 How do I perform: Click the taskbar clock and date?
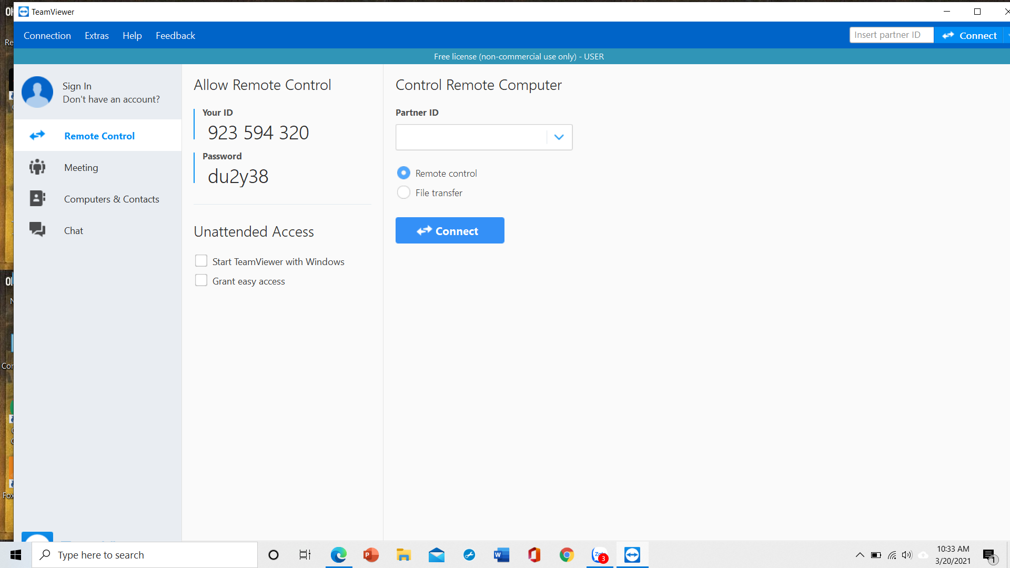pos(953,555)
